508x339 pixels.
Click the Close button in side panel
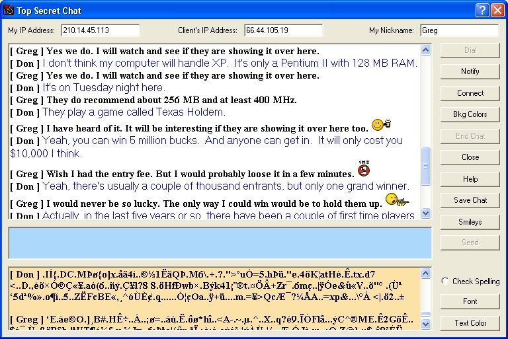pyautogui.click(x=470, y=157)
